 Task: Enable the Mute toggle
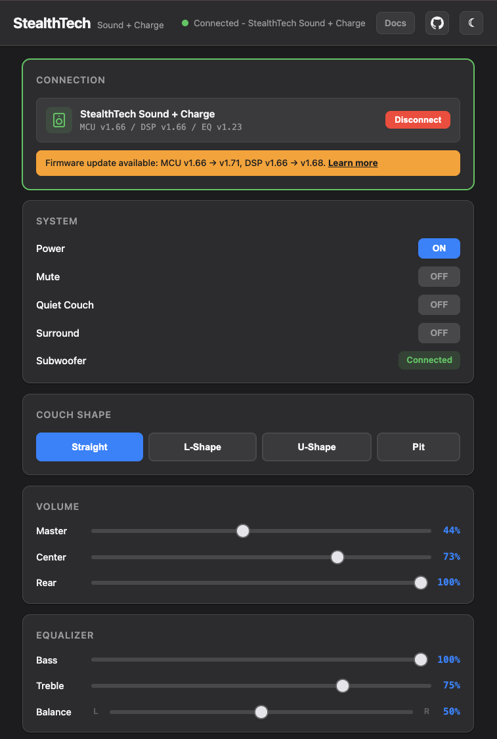[x=439, y=276]
